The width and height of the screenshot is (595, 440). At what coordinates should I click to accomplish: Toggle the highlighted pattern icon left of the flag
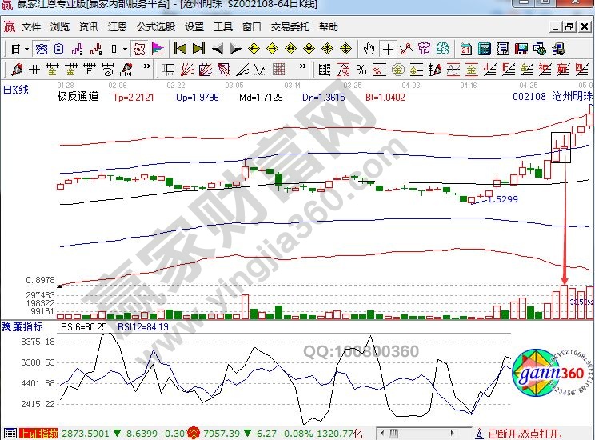tap(139, 49)
